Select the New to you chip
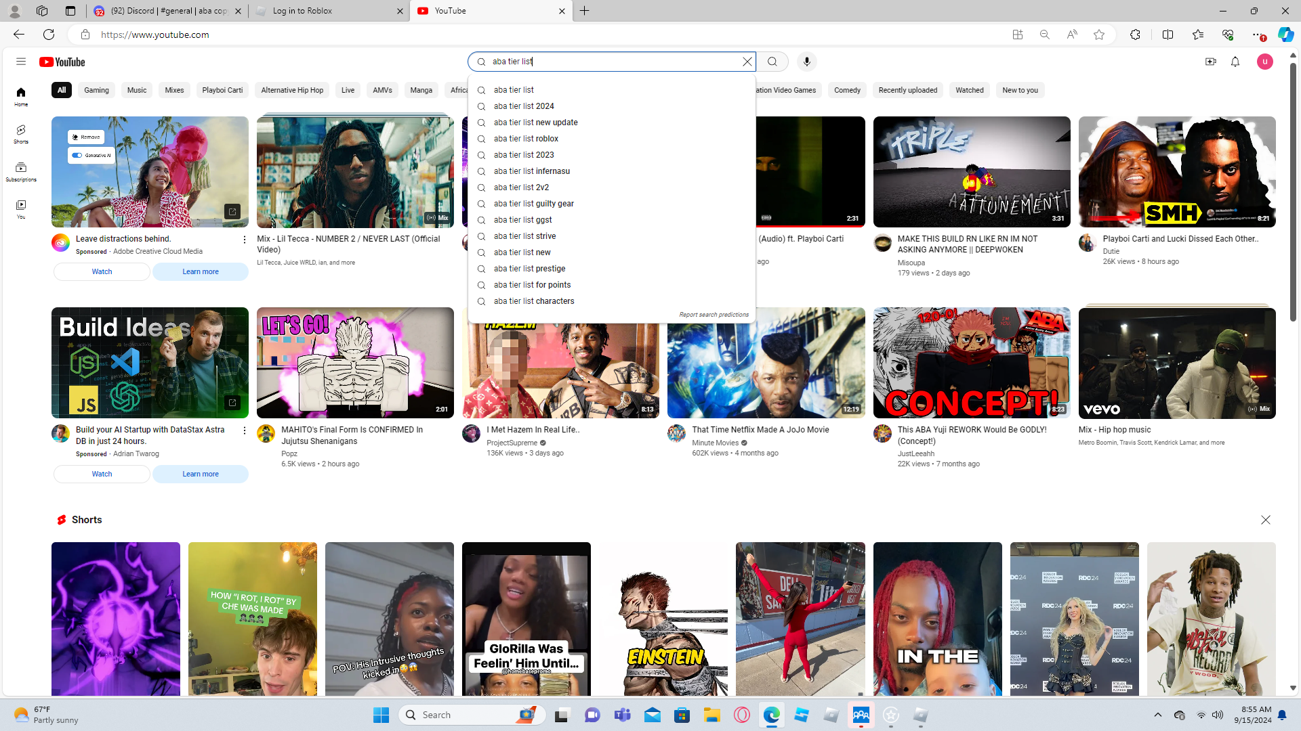Viewport: 1301px width, 731px height. tap(1020, 90)
